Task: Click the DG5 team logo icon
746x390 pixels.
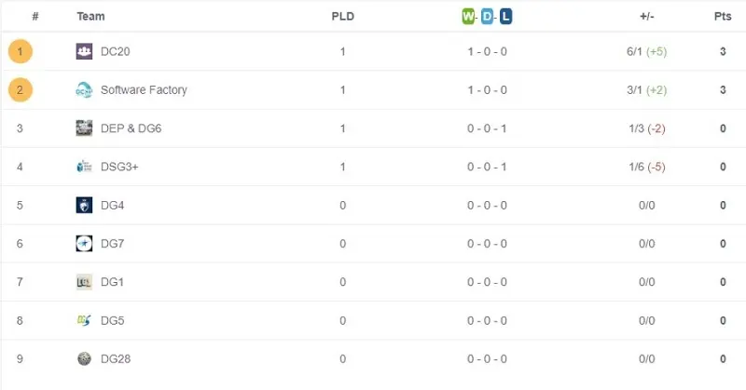Action: pyautogui.click(x=84, y=321)
